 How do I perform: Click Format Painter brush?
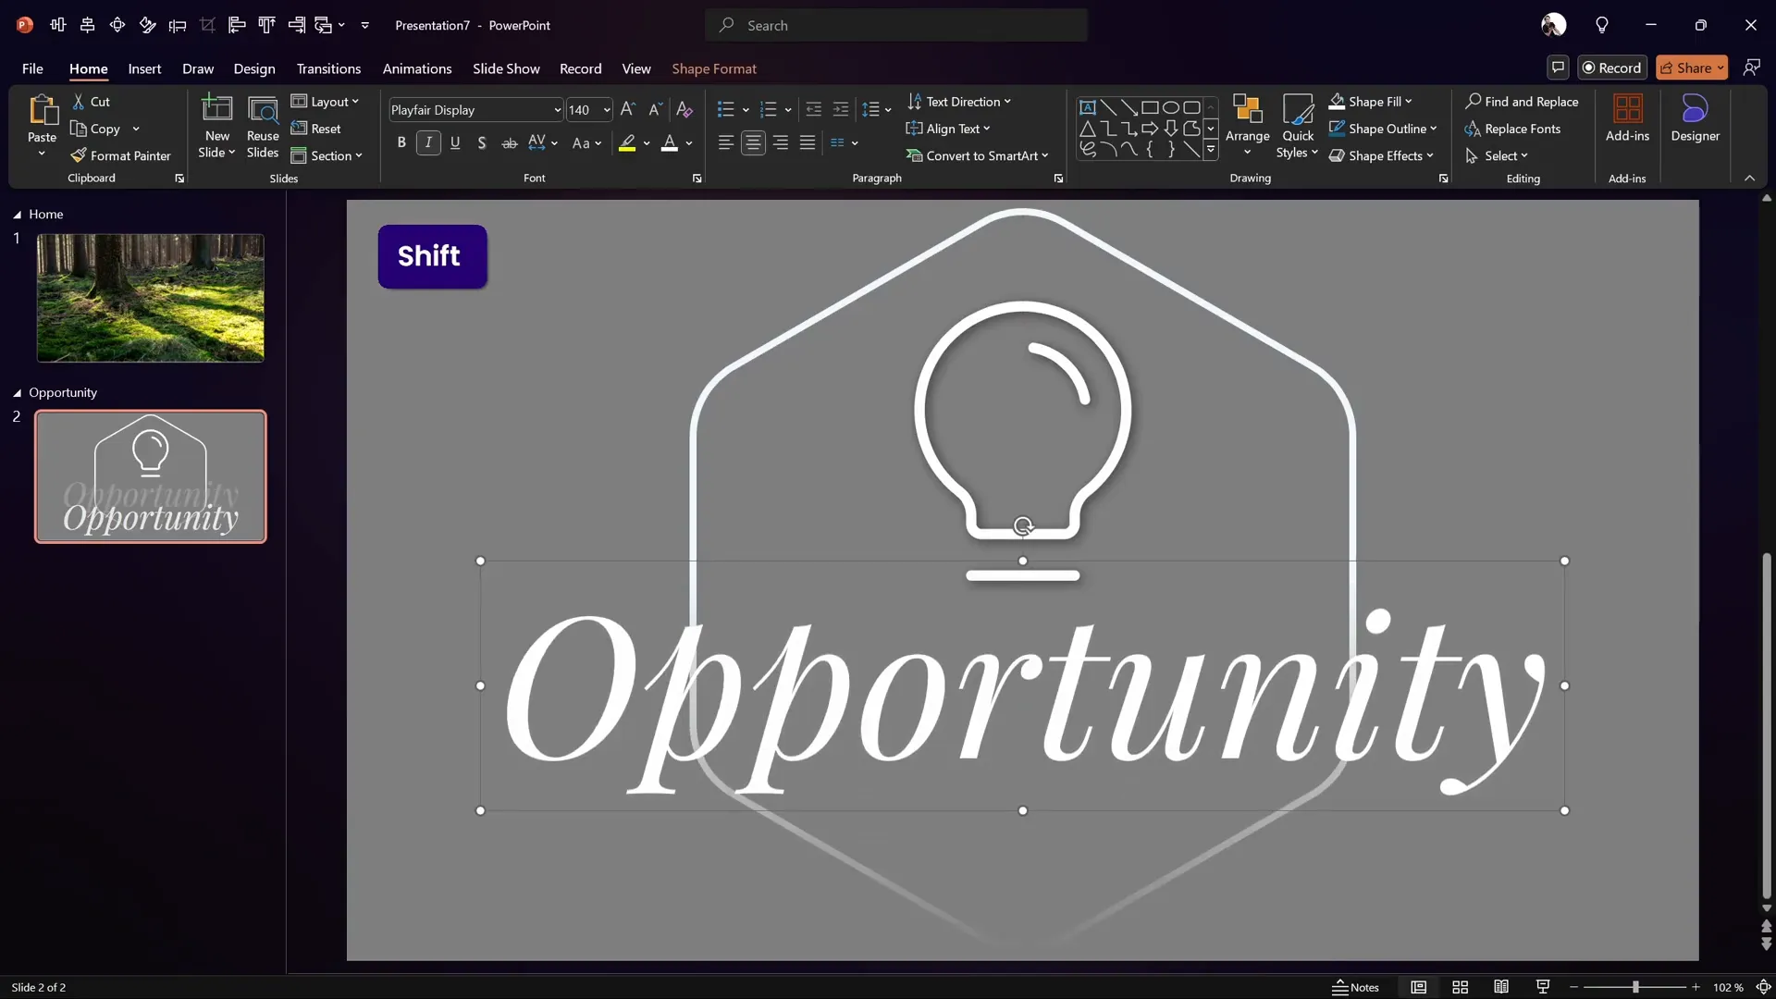point(121,155)
